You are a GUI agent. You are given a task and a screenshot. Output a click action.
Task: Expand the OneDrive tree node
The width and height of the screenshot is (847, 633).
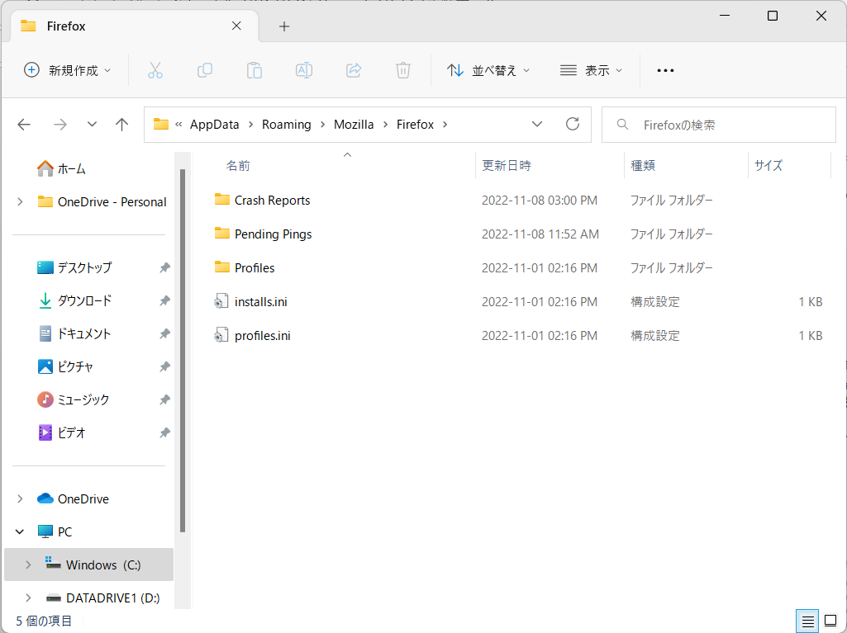(x=20, y=498)
